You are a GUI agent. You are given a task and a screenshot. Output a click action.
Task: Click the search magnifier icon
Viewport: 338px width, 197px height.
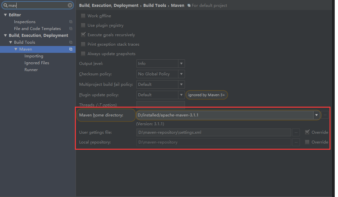6,5
